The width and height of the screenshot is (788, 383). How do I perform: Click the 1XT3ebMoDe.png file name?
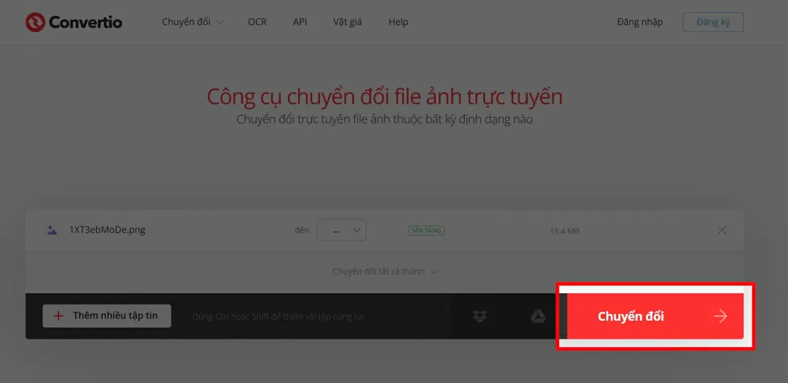[109, 230]
